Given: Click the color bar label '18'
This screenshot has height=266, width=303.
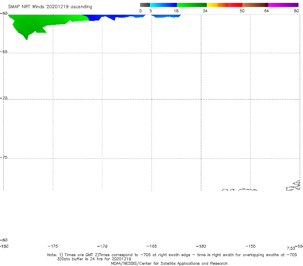Looking at the screenshot, I should coord(176,11).
